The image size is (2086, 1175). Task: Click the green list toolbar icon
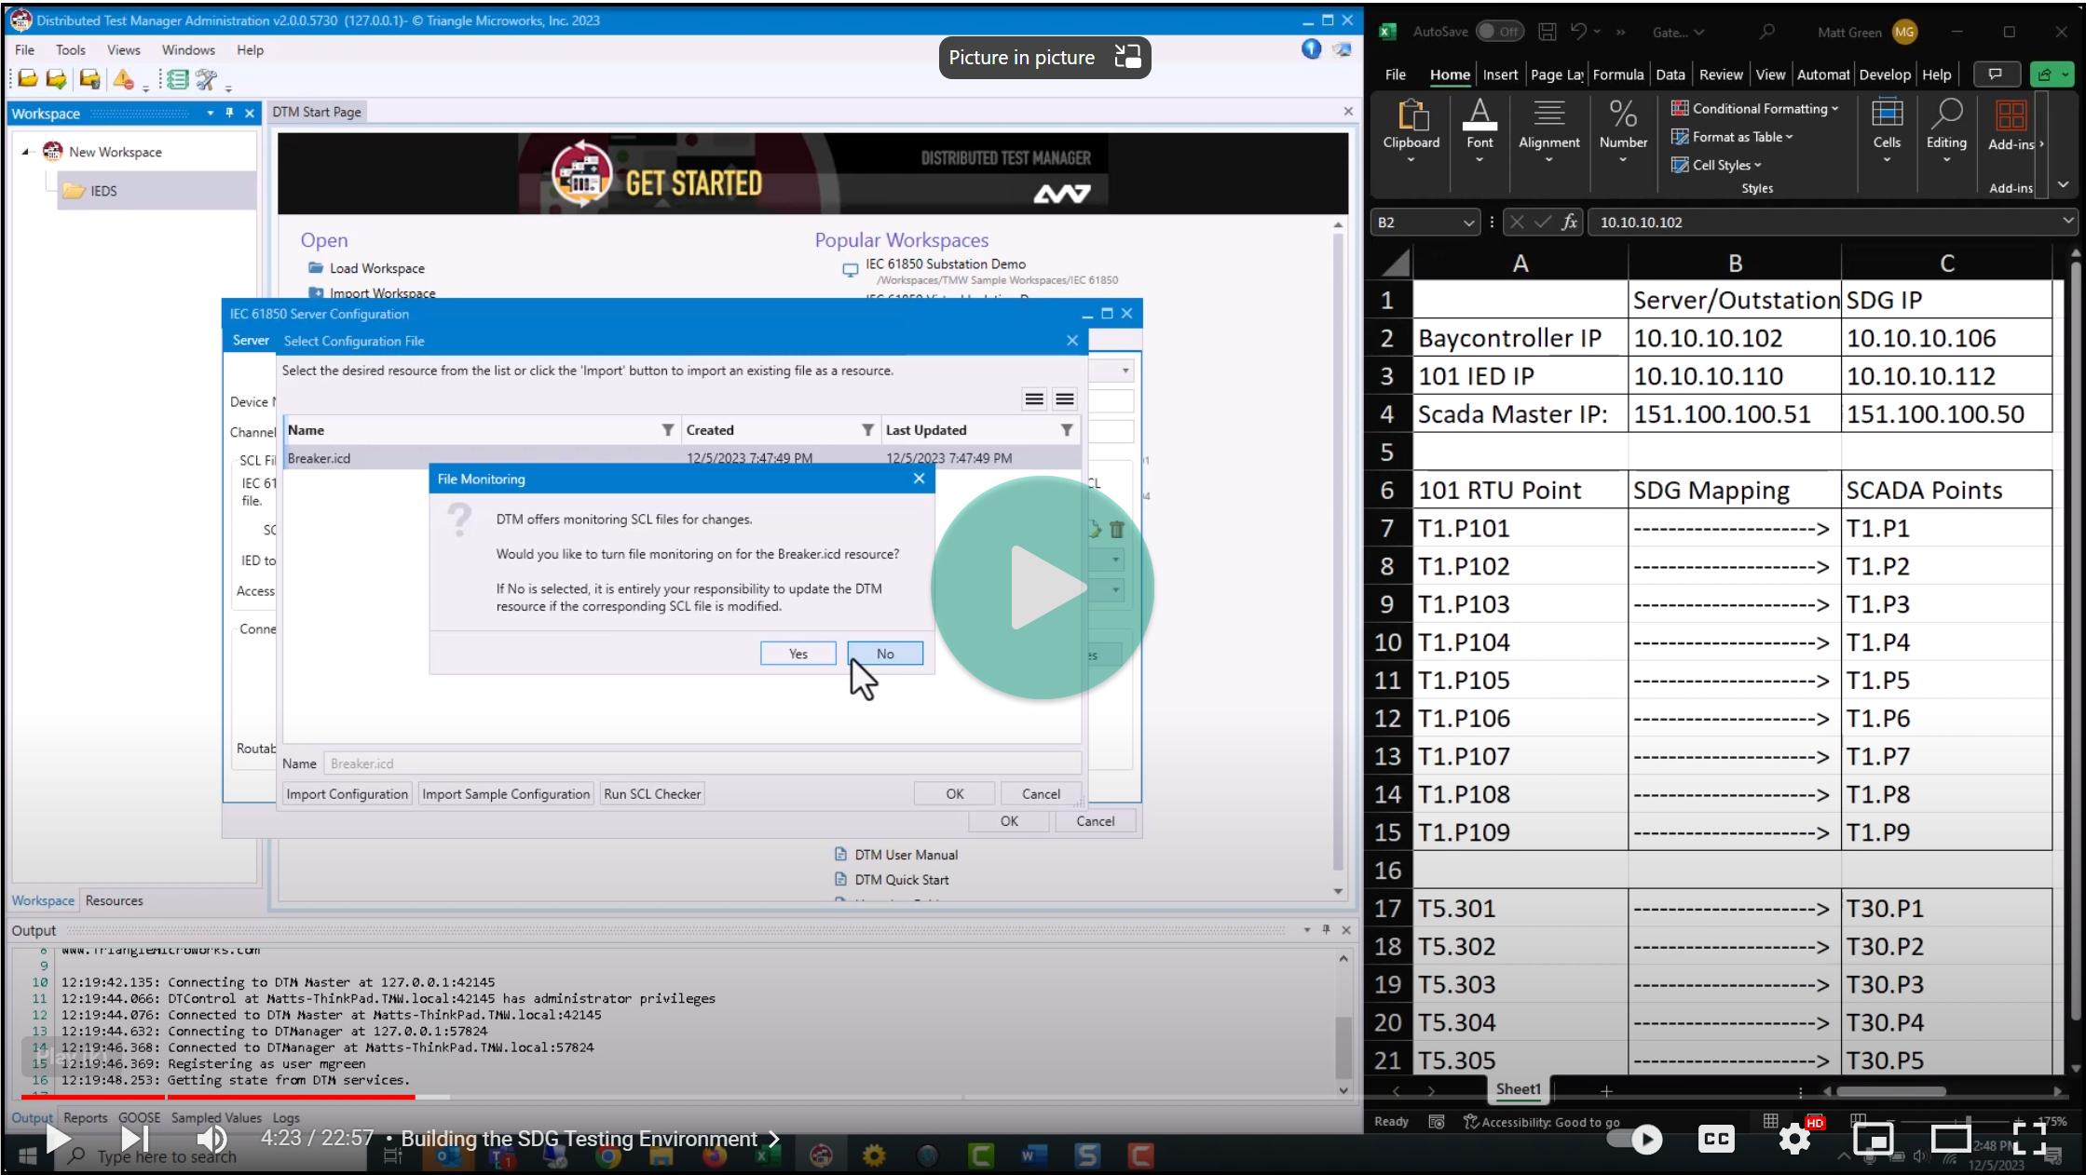(x=177, y=80)
